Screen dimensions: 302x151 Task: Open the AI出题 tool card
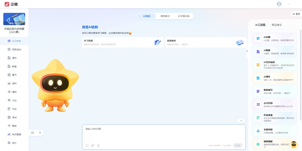(274, 39)
